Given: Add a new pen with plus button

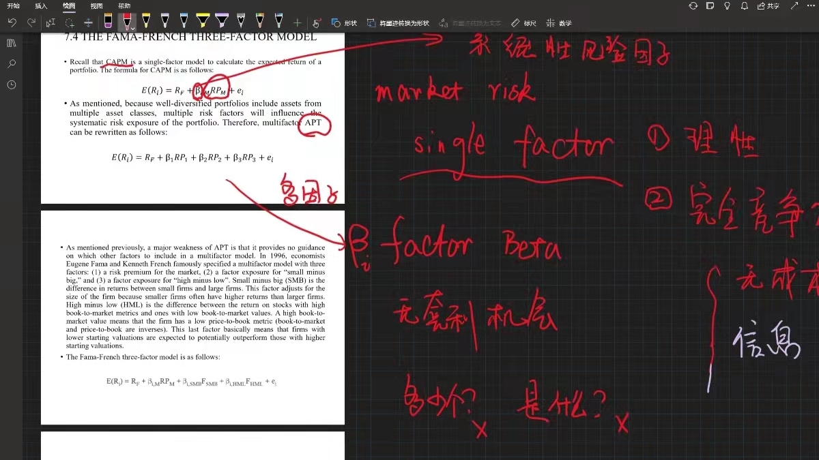Looking at the screenshot, I should click(x=297, y=22).
